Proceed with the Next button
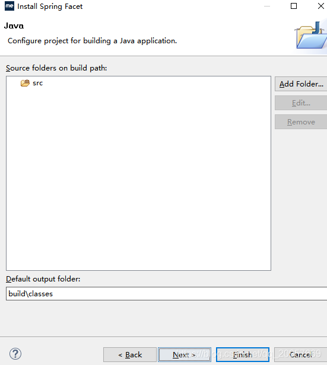 (x=185, y=354)
